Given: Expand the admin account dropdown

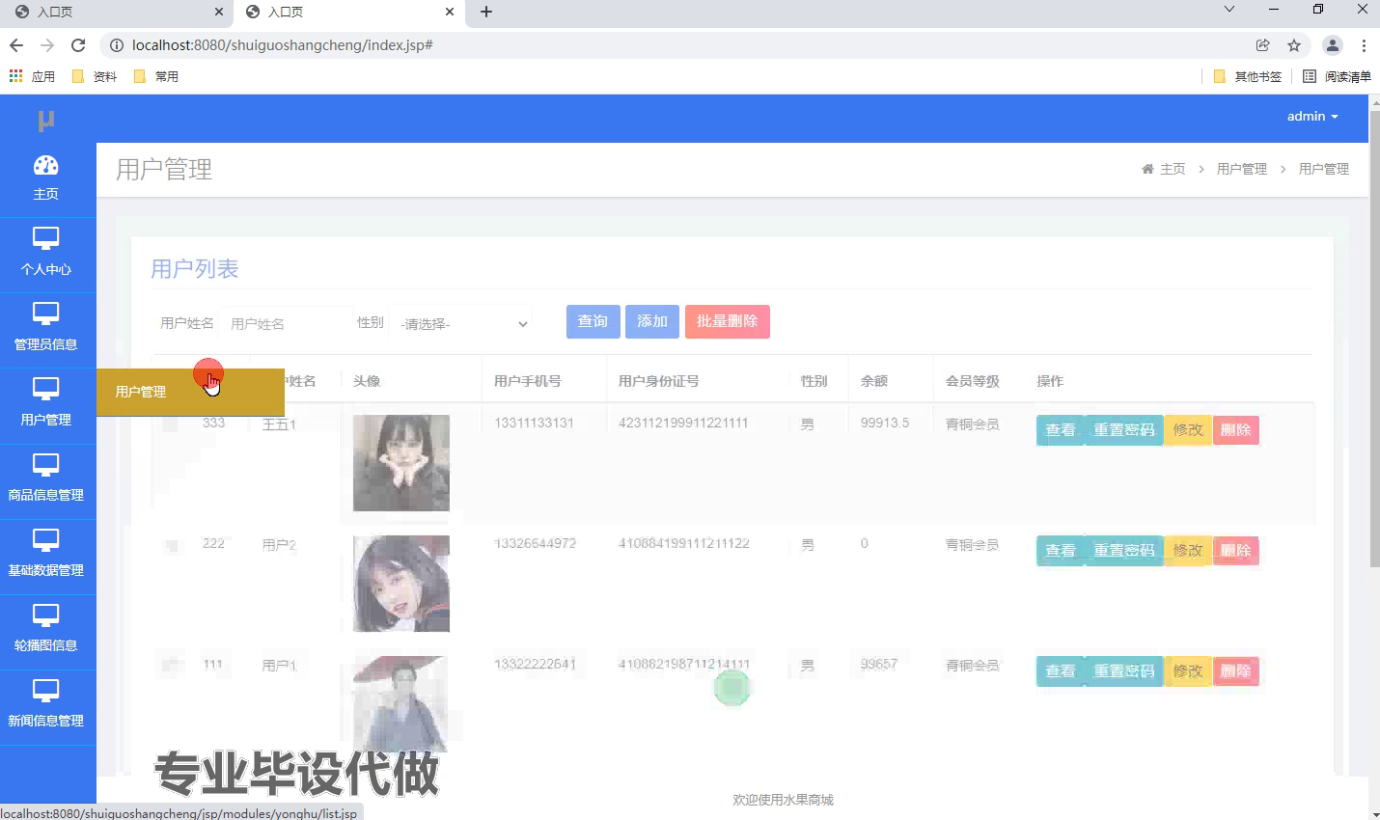Looking at the screenshot, I should tap(1312, 116).
